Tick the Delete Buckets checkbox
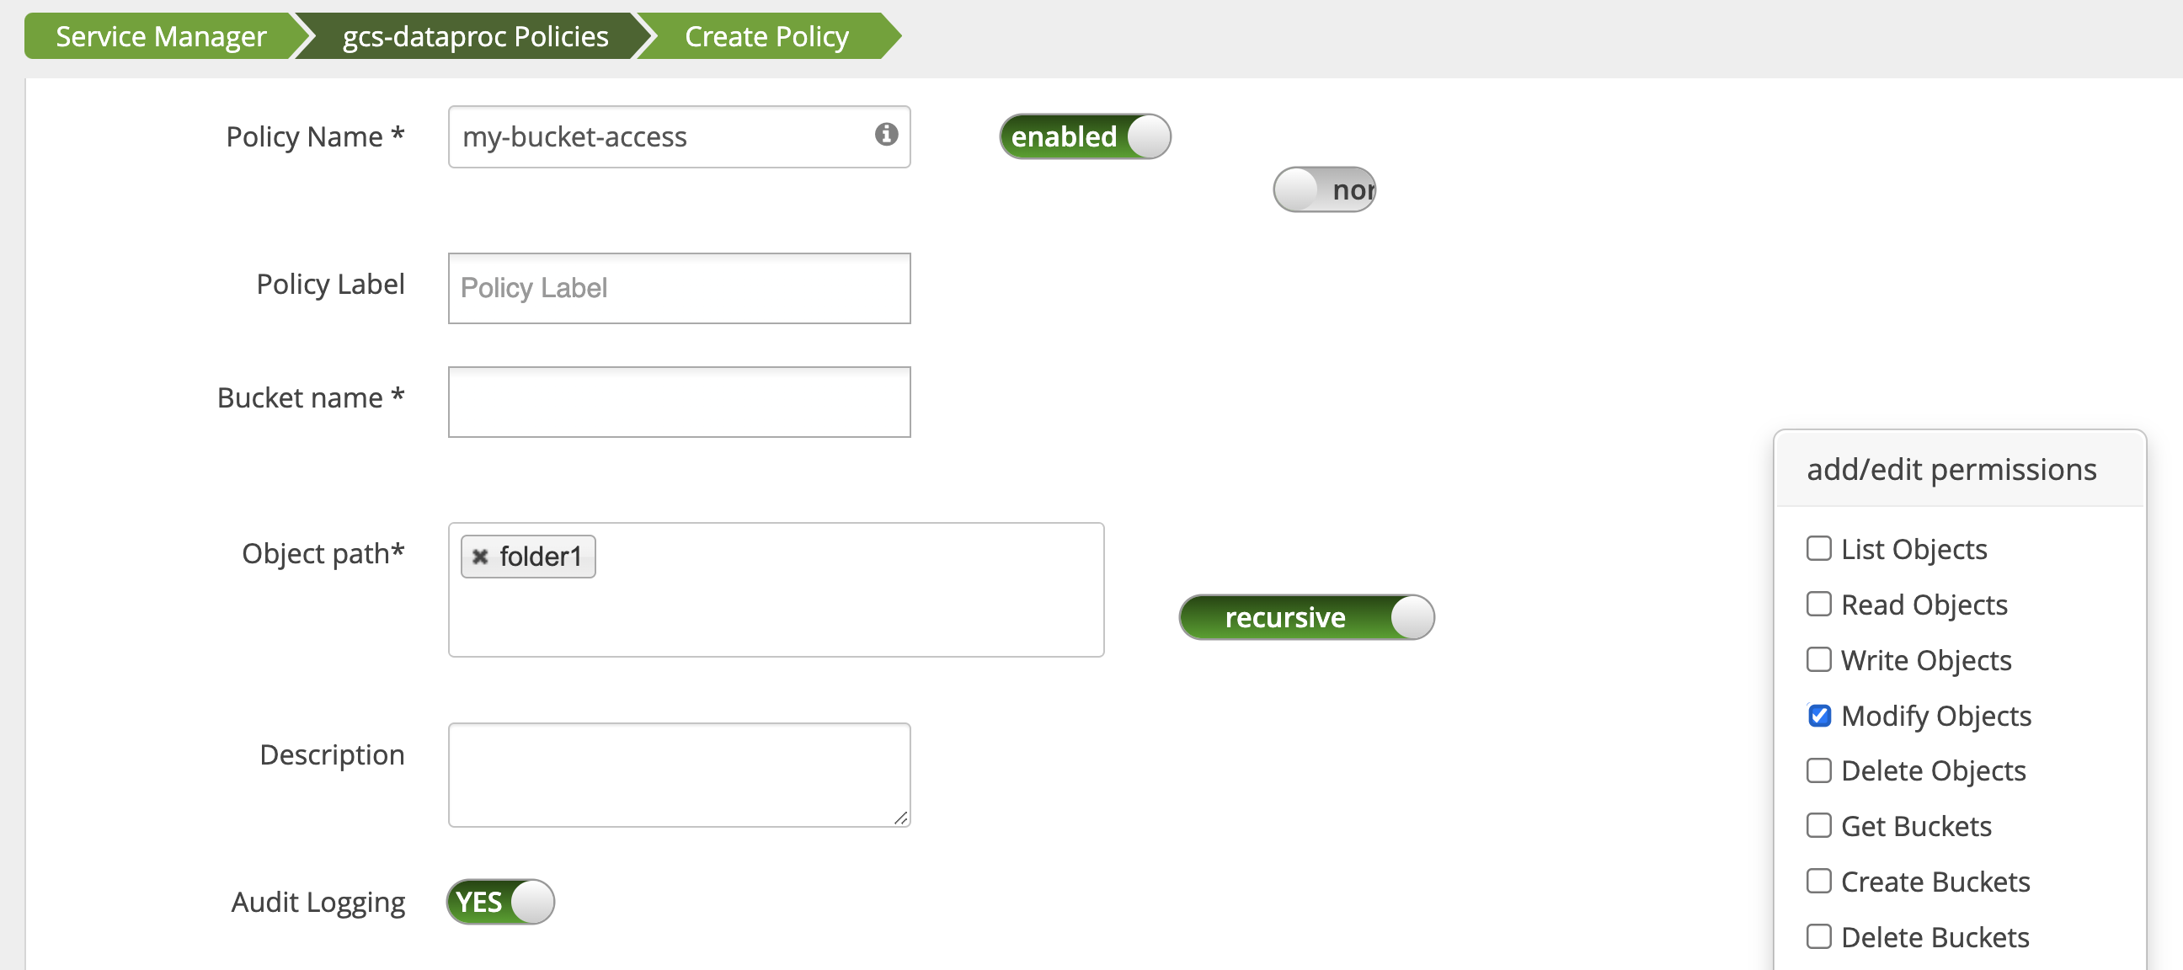 (x=1818, y=937)
